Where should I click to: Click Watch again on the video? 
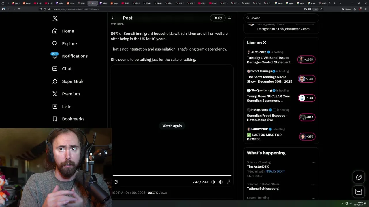pyautogui.click(x=172, y=126)
